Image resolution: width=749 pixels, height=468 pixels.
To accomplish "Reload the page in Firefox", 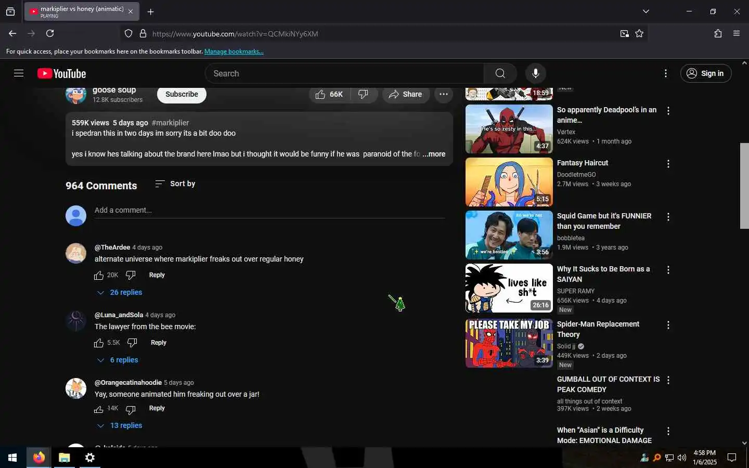I will 50,33.
